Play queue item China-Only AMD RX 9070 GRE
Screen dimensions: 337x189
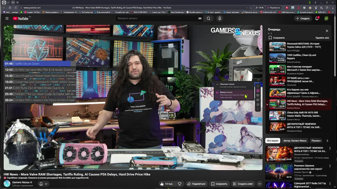[x=299, y=115]
